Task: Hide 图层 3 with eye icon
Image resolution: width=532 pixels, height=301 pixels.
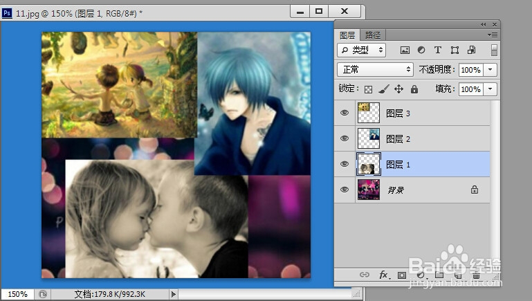Action: point(345,113)
